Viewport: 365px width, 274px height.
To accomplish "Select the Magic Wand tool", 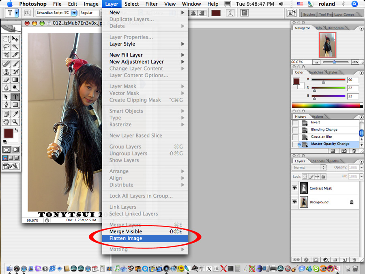I will [x=15, y=47].
